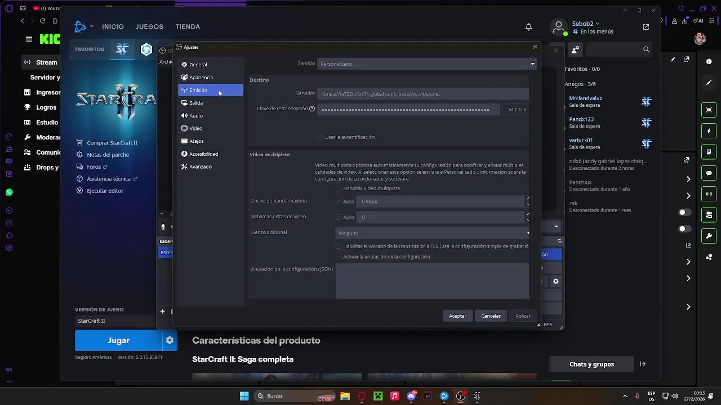
Task: Click the Servidor URL field
Action: click(x=423, y=94)
